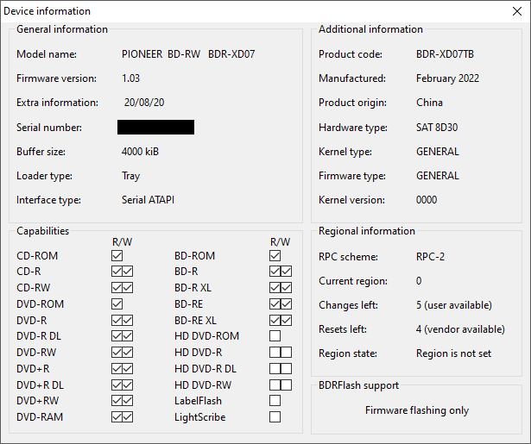Click the Serial number label

[x=49, y=127]
